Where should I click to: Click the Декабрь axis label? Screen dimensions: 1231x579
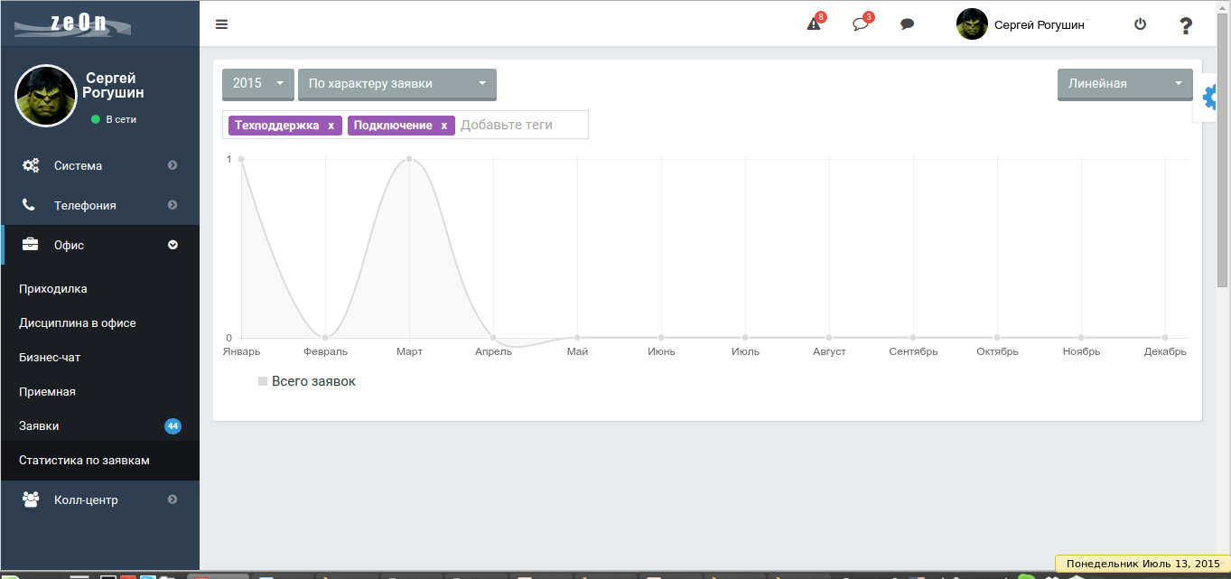click(x=1165, y=351)
